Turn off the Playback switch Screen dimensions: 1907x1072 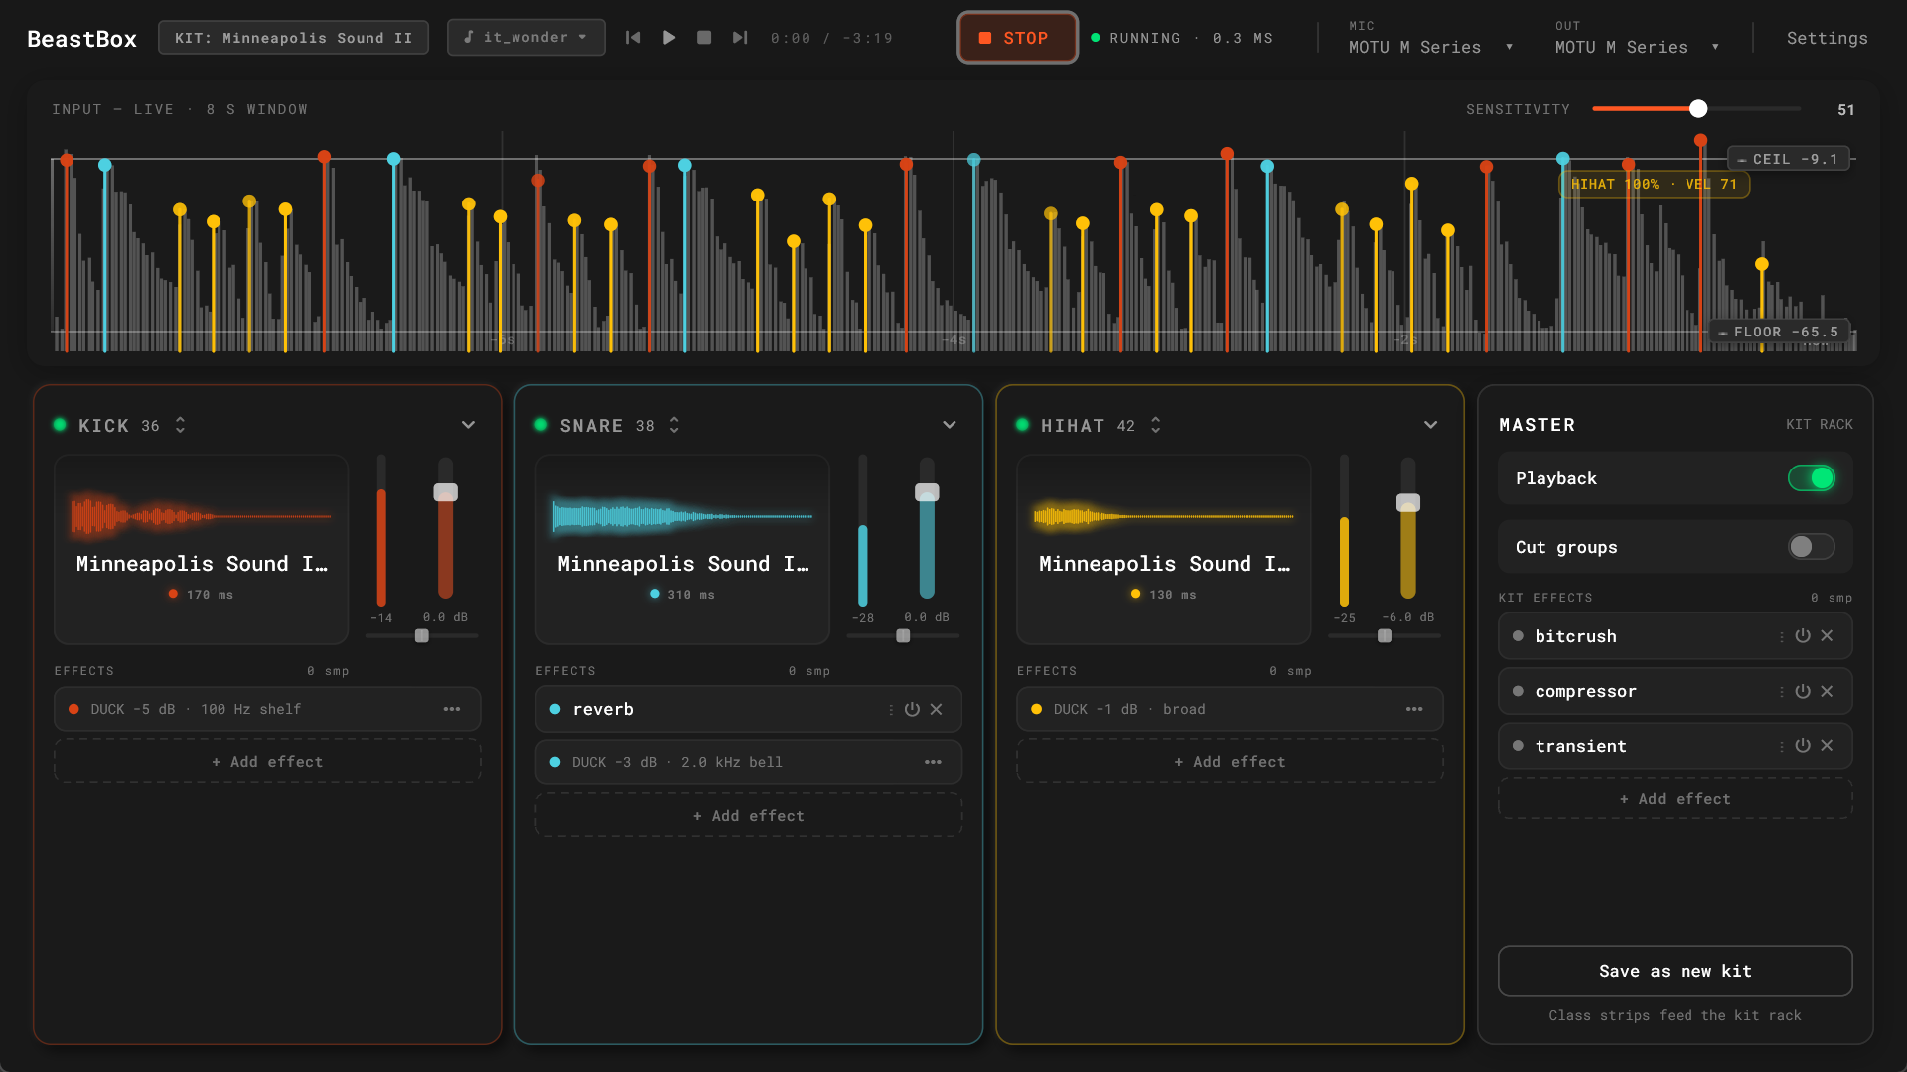coord(1812,478)
